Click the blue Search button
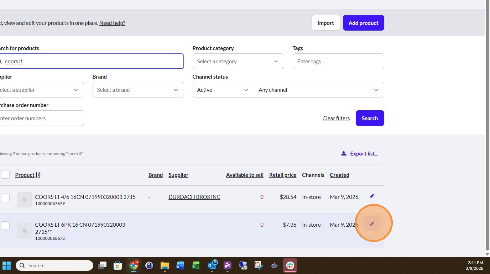Viewport: 490px width, 274px height. pos(370,118)
